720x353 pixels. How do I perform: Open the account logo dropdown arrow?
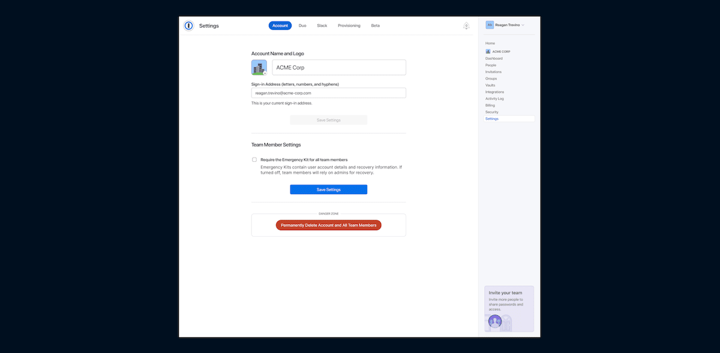(265, 73)
